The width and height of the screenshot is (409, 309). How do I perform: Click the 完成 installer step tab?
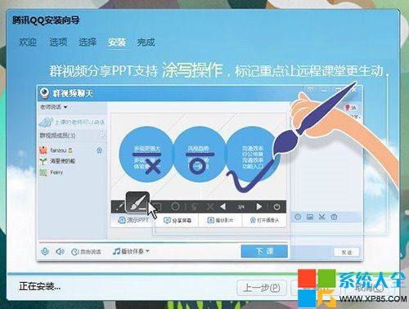tap(146, 43)
